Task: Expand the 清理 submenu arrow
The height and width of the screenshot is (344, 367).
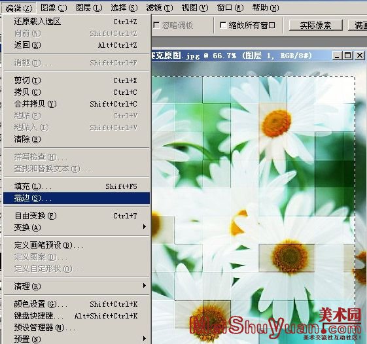Action: pyautogui.click(x=145, y=286)
